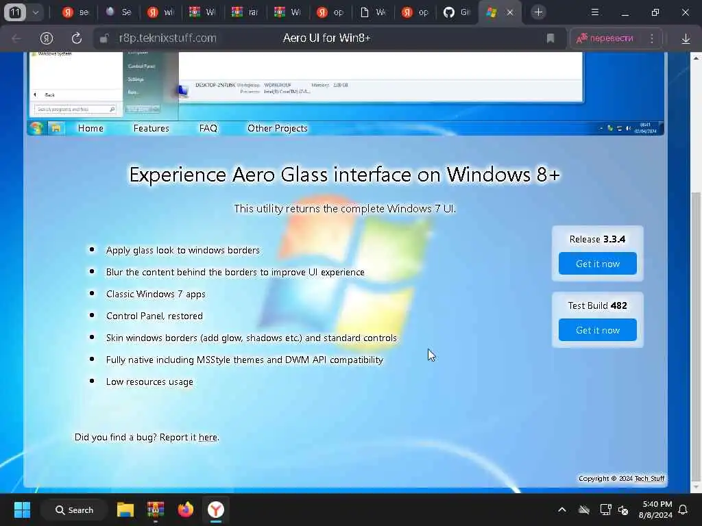Open WinRAR from taskbar

point(156,510)
